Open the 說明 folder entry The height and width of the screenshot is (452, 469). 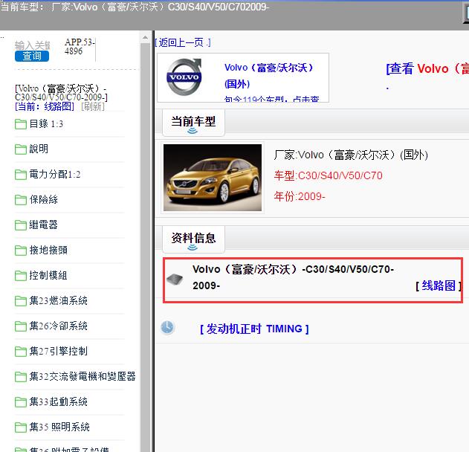(39, 149)
